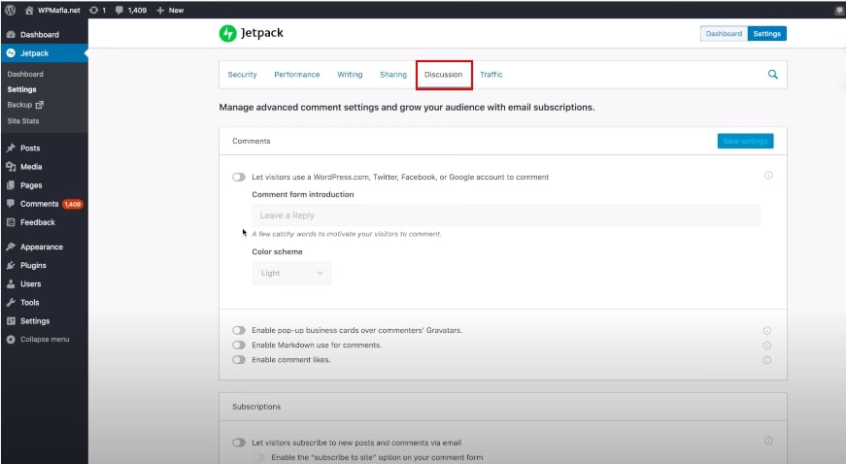This screenshot has height=464, width=846.
Task: Toggle subscribe to posts via email
Action: click(x=239, y=443)
